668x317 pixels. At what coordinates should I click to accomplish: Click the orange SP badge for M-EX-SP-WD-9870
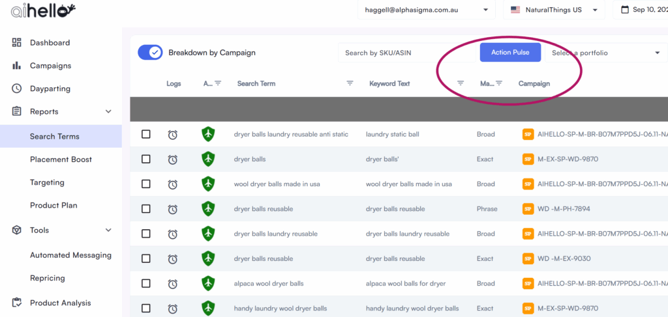pyautogui.click(x=528, y=159)
